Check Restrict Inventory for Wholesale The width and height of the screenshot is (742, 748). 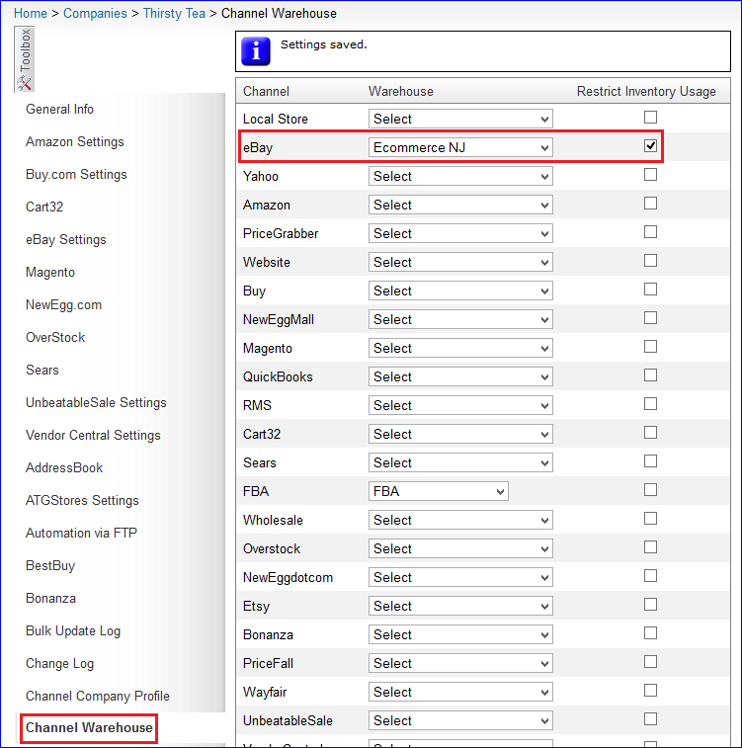(x=650, y=519)
